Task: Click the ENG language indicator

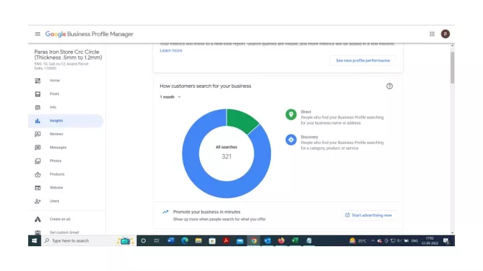Action: pos(415,241)
